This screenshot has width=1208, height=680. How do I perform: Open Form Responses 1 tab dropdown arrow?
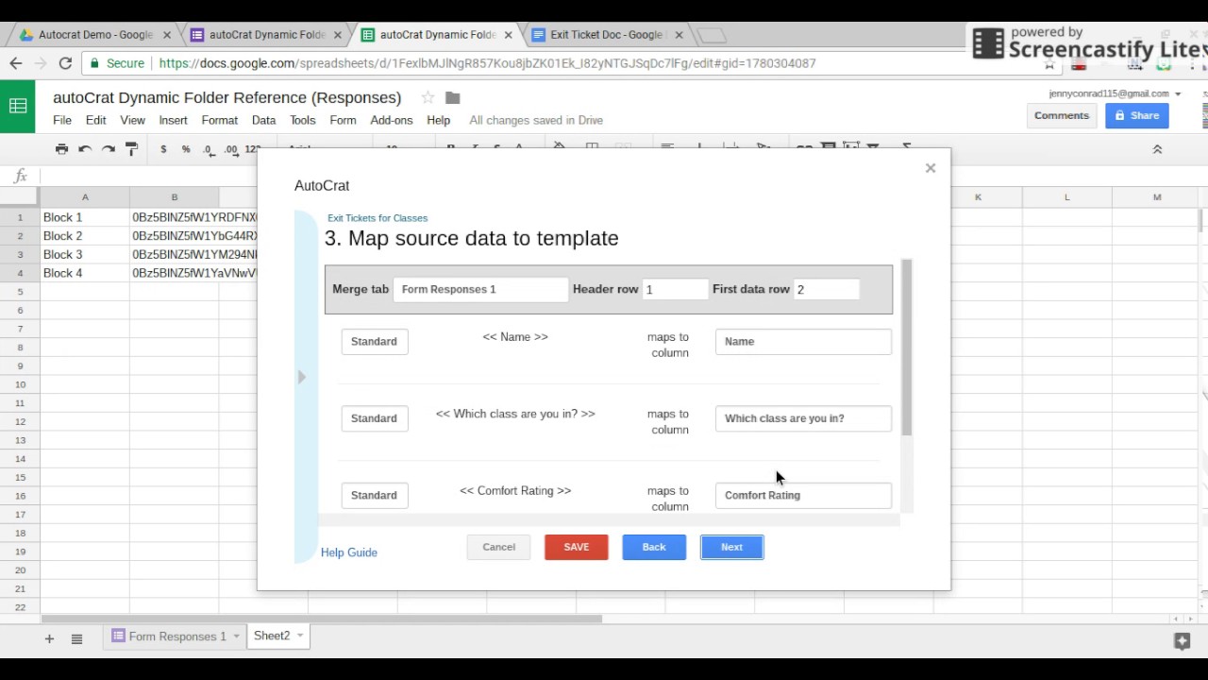point(236,637)
